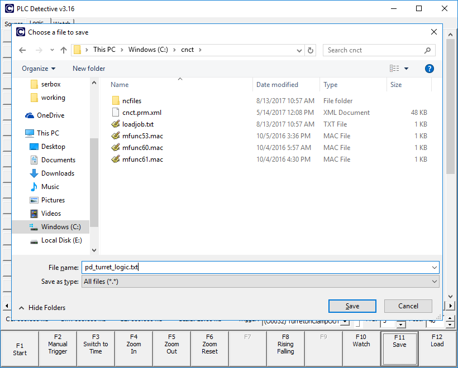Click F4 Zoom In button
The image size is (458, 368).
coord(134,348)
